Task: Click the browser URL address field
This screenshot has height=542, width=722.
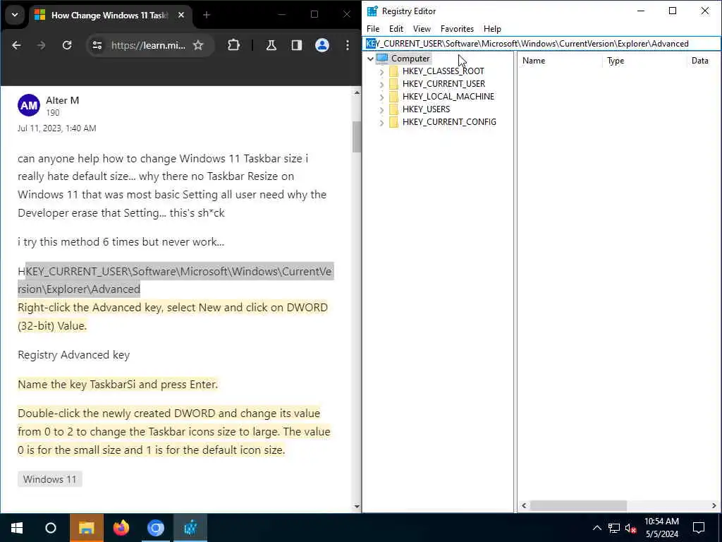Action: (148, 45)
